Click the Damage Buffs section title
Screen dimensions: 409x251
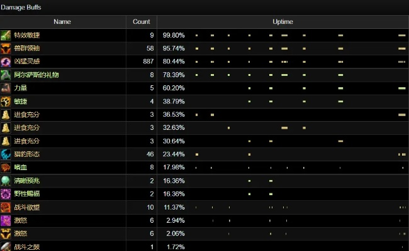[22, 6]
